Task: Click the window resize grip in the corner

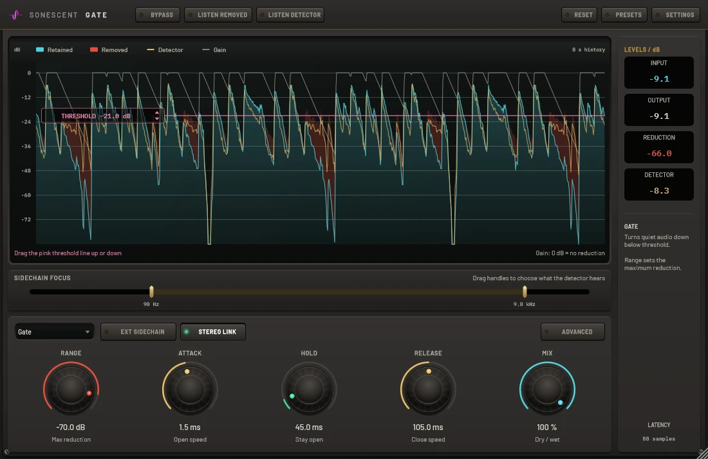Action: tap(703, 454)
